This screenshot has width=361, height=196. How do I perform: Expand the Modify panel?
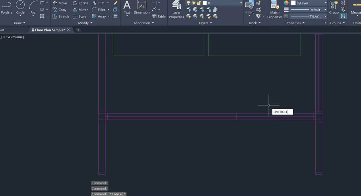coord(85,23)
